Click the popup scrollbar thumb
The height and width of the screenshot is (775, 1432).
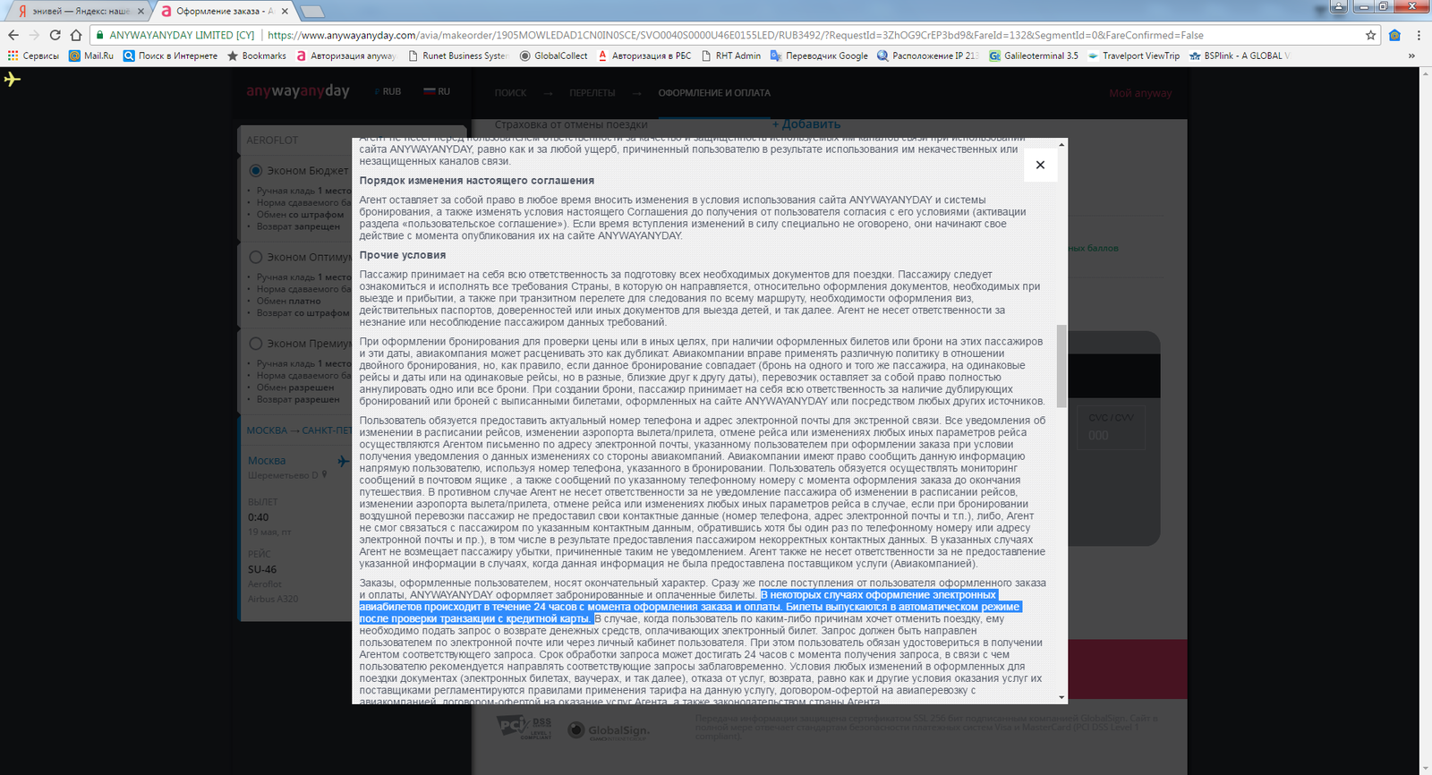1061,365
